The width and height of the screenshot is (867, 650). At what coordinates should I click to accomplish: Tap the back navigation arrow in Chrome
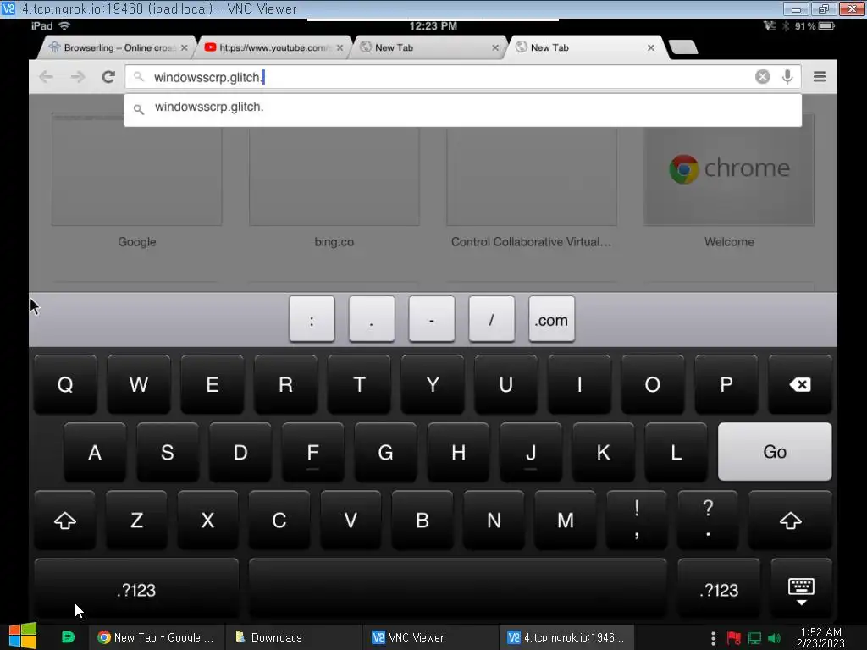(x=47, y=77)
